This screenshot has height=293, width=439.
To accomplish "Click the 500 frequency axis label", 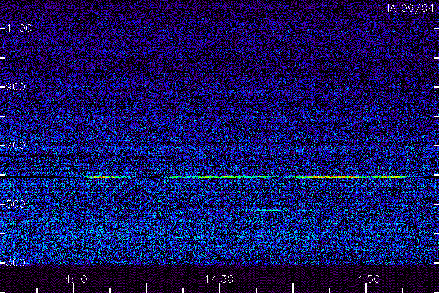I will tap(16, 204).
